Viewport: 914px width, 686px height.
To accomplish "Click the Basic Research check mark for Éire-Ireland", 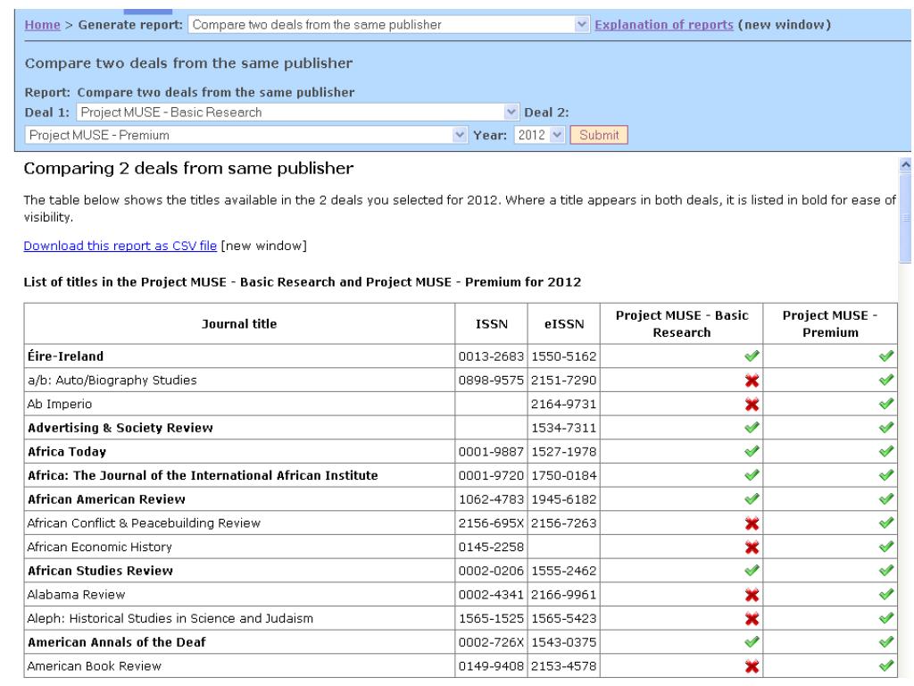I will [752, 356].
